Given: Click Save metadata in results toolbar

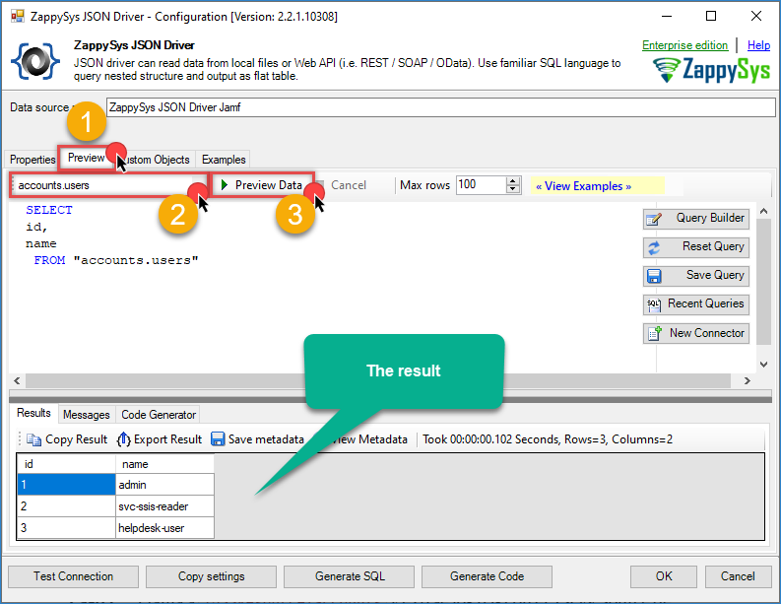Looking at the screenshot, I should (257, 439).
